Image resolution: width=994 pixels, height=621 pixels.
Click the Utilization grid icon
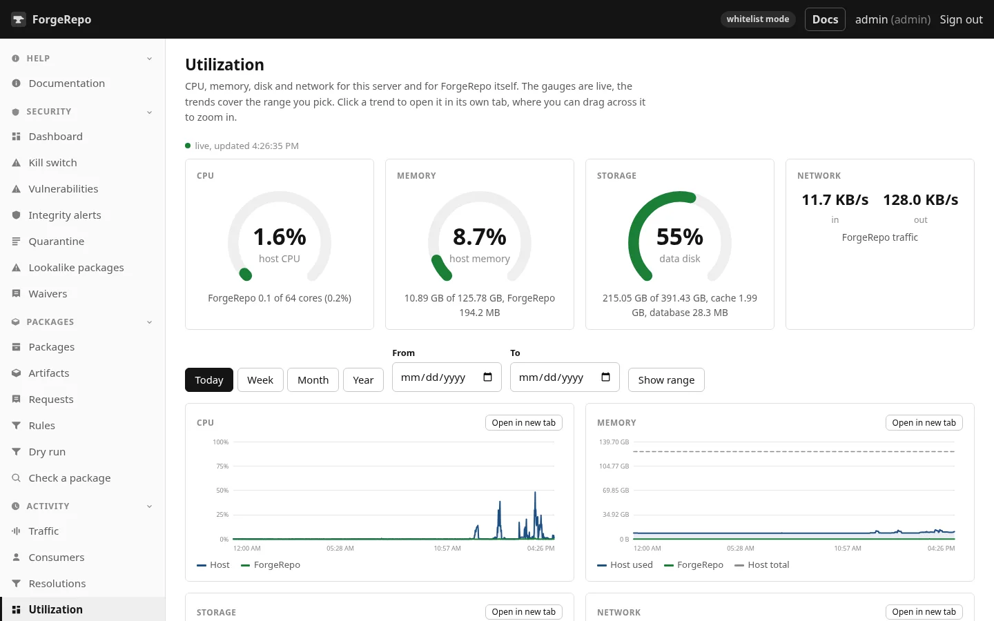tap(16, 610)
